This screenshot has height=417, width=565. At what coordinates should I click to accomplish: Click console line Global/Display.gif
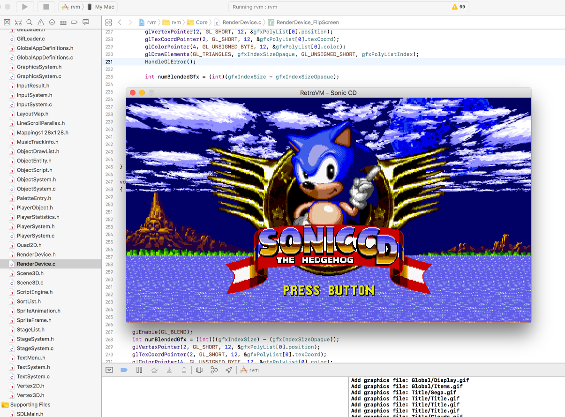tap(410, 380)
